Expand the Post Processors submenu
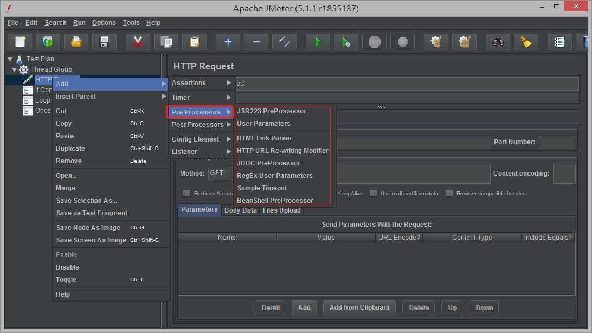Screen dimensions: 592x333 coord(201,125)
